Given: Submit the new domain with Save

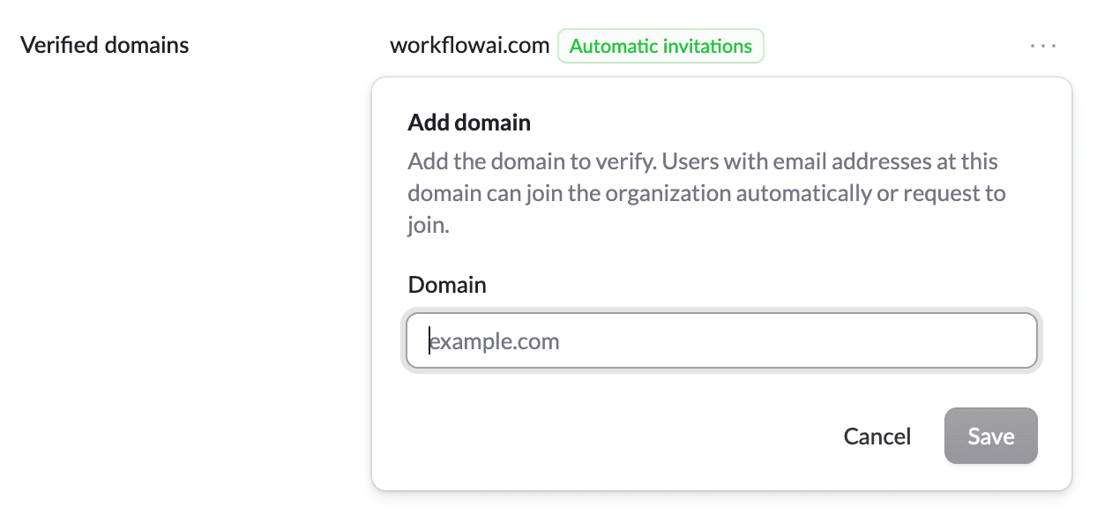Looking at the screenshot, I should click(x=990, y=436).
